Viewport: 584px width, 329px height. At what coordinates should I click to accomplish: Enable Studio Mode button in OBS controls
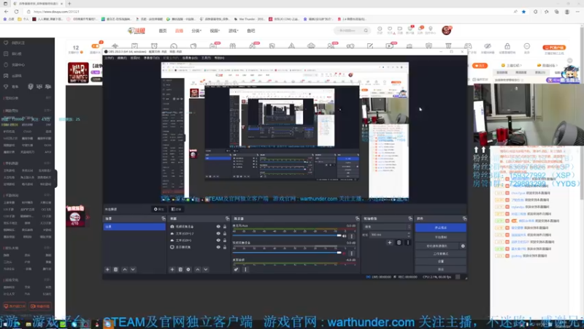pyautogui.click(x=441, y=254)
